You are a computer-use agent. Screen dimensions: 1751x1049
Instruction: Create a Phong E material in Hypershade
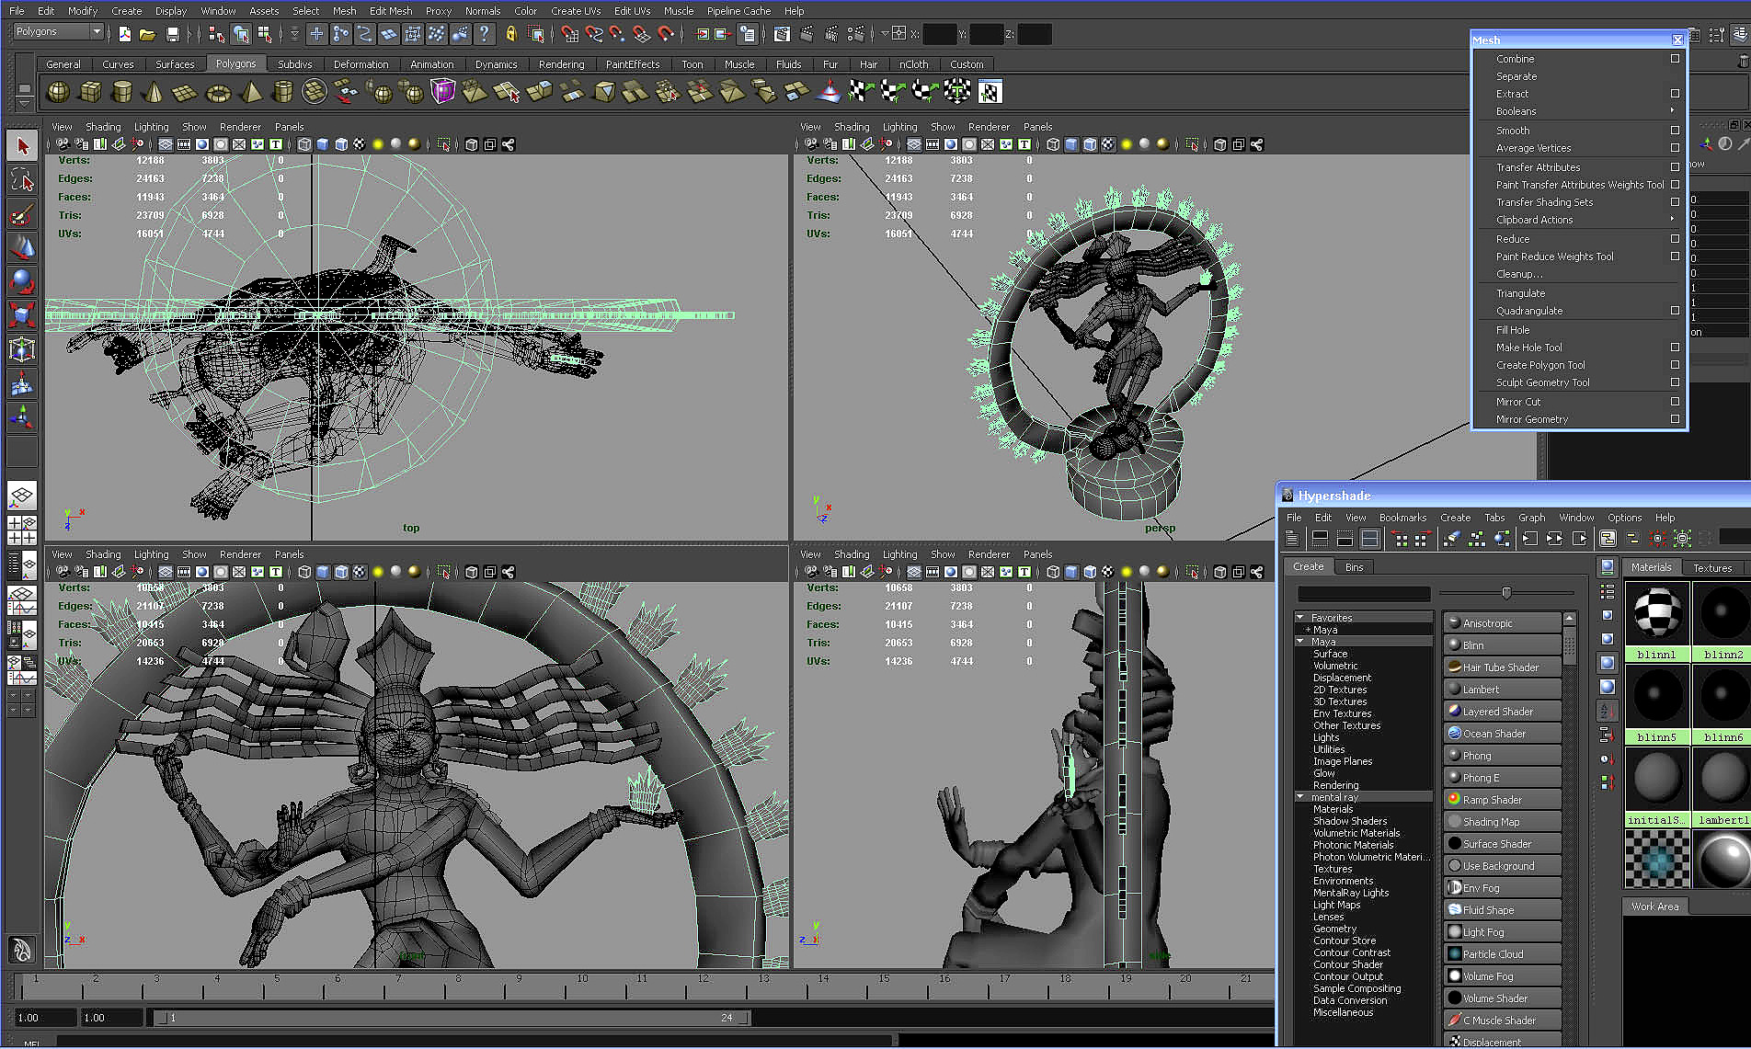coord(1503,778)
